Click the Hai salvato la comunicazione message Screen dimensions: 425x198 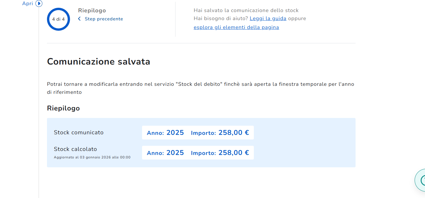click(246, 11)
